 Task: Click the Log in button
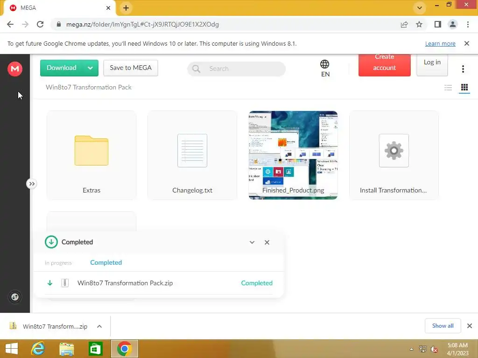[x=432, y=65]
